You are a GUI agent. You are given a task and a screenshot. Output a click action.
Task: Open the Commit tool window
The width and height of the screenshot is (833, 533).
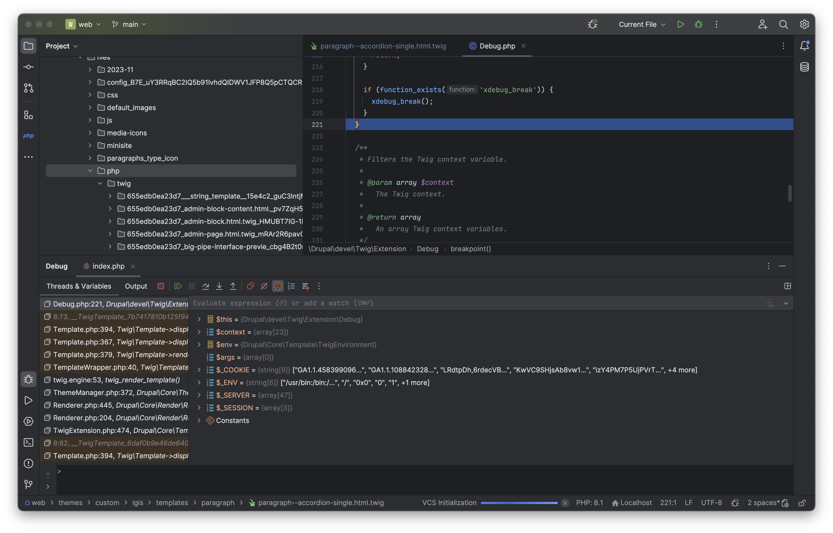28,67
